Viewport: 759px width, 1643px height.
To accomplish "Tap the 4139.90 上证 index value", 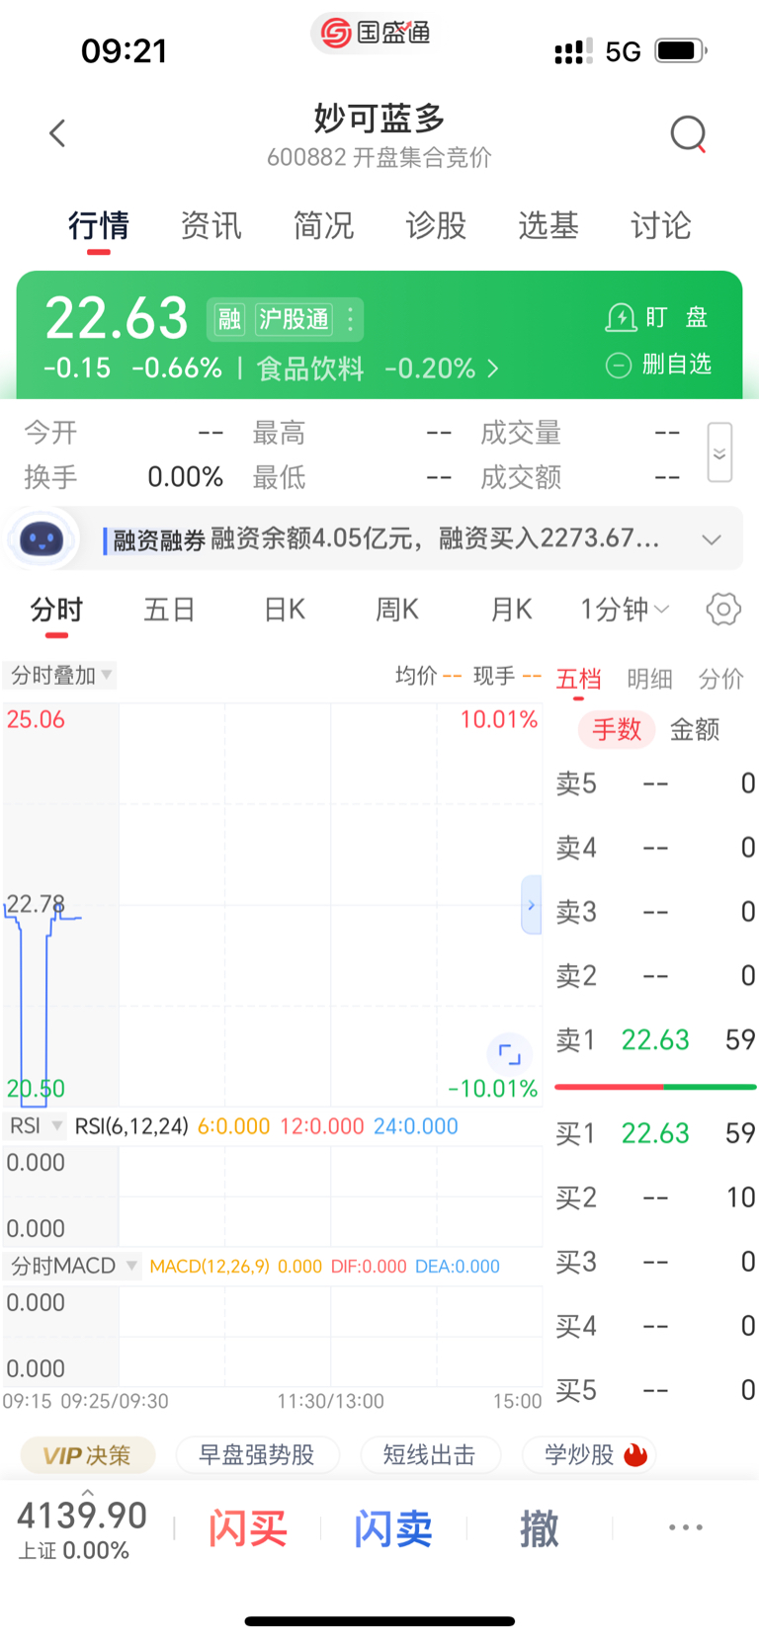I will coord(82,1516).
